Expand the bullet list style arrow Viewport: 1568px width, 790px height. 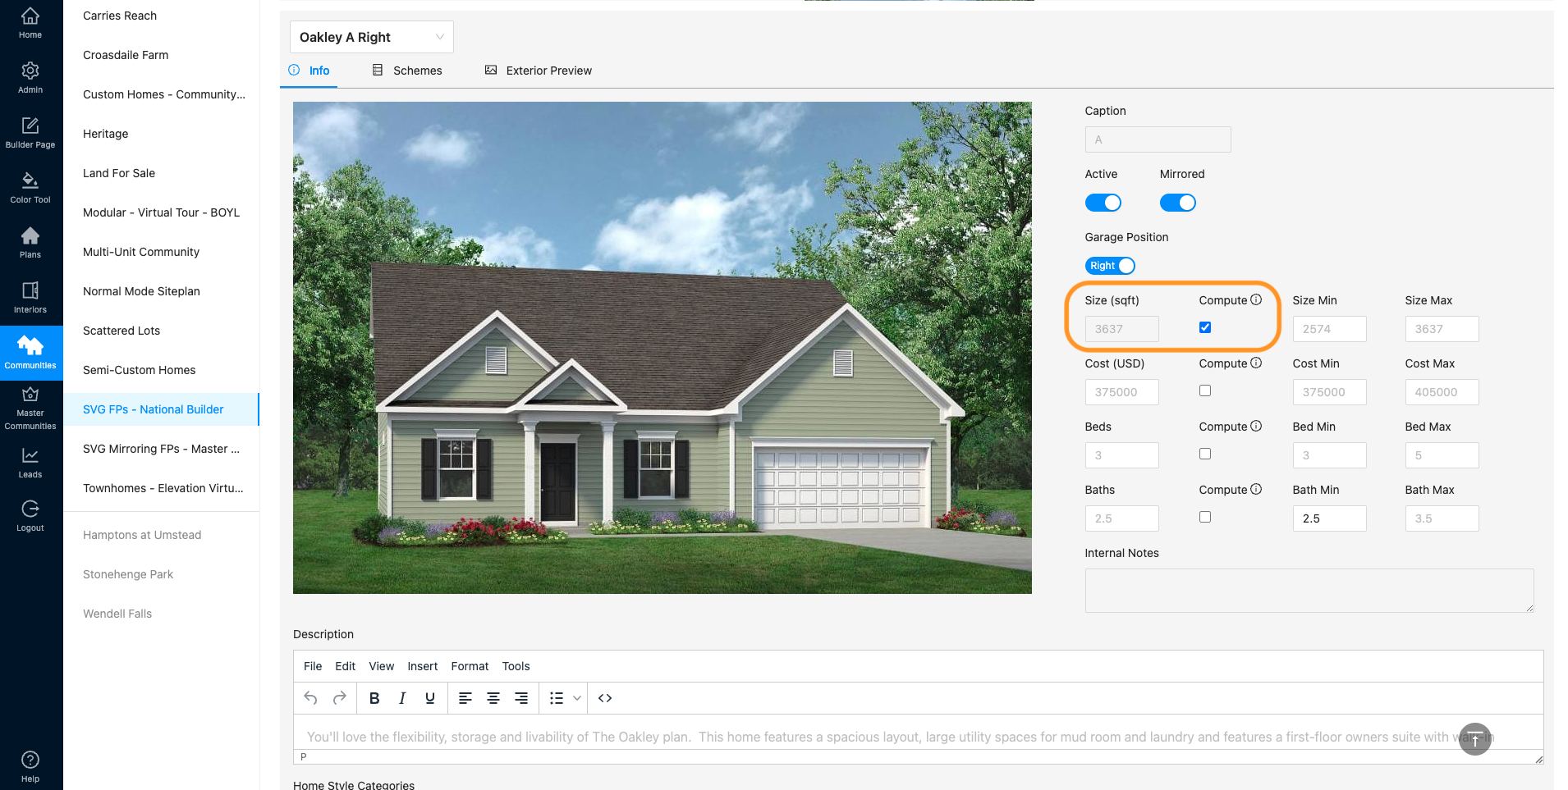[577, 698]
